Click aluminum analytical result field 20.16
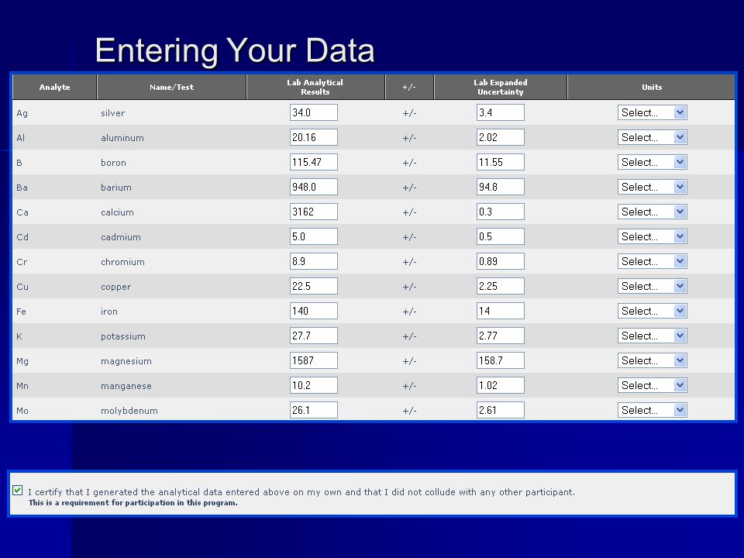744x558 pixels. click(314, 137)
